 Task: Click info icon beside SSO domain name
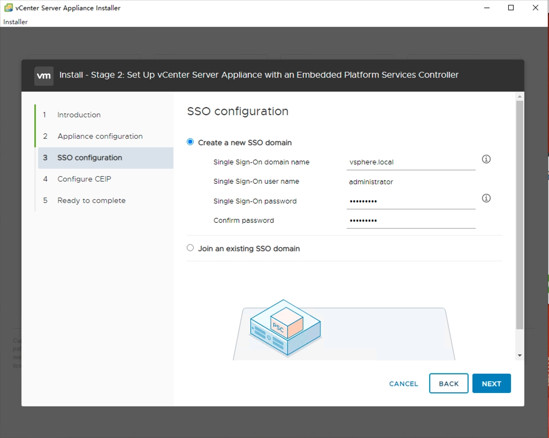click(x=486, y=159)
